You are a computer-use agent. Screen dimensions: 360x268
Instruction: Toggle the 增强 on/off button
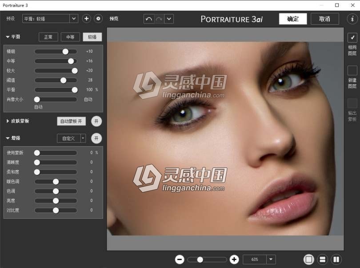tap(96, 138)
